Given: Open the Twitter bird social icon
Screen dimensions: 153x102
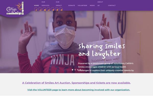Looking at the screenshot, I should pyautogui.click(x=53, y=9).
